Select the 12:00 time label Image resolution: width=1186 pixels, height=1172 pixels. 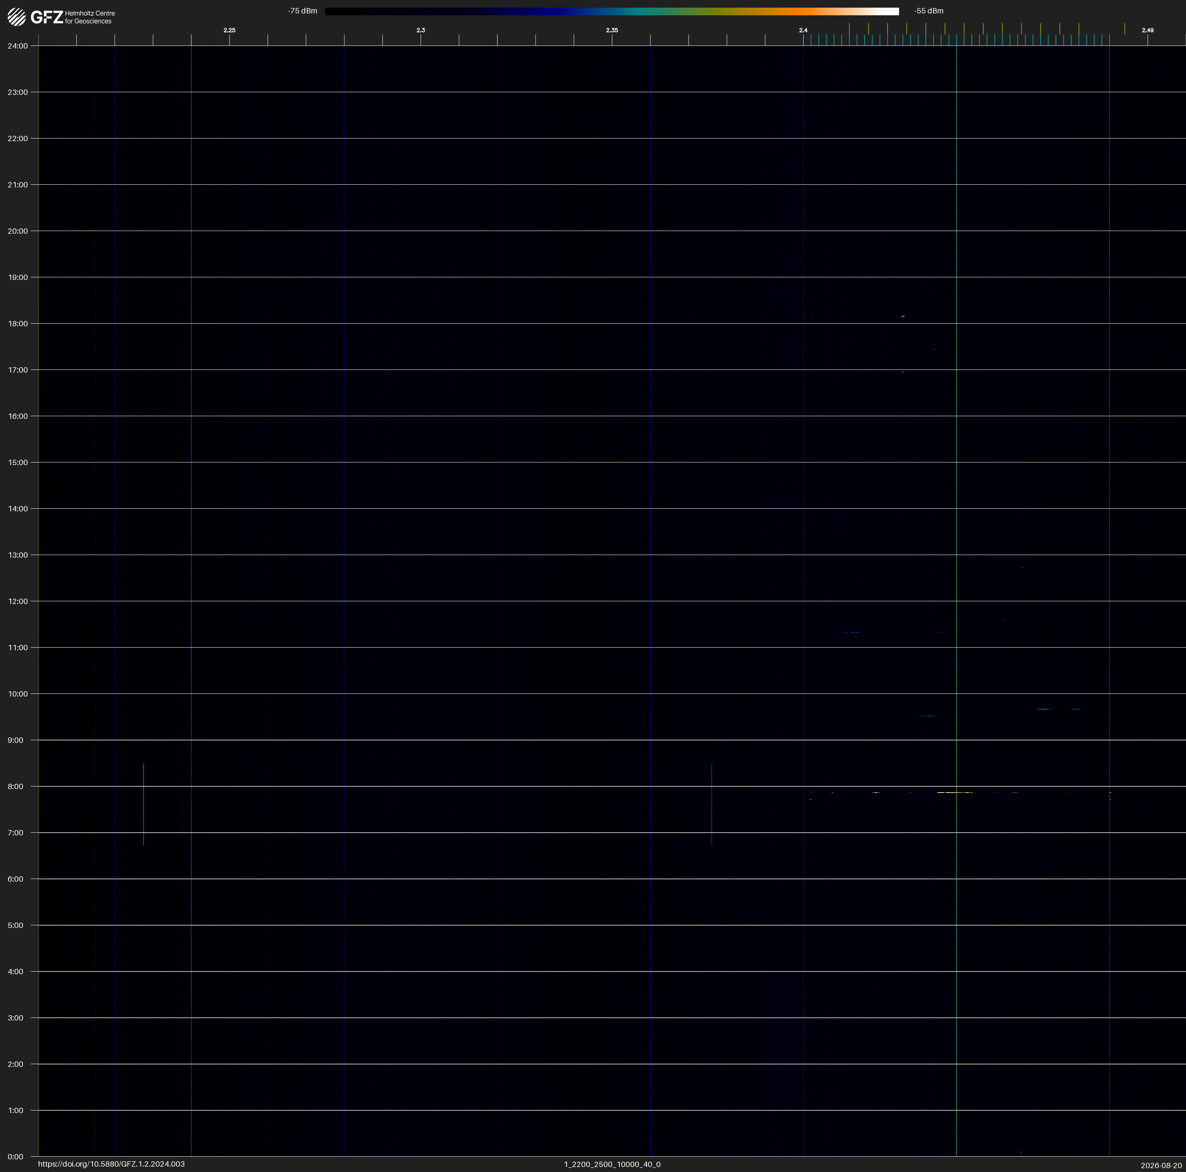point(18,601)
